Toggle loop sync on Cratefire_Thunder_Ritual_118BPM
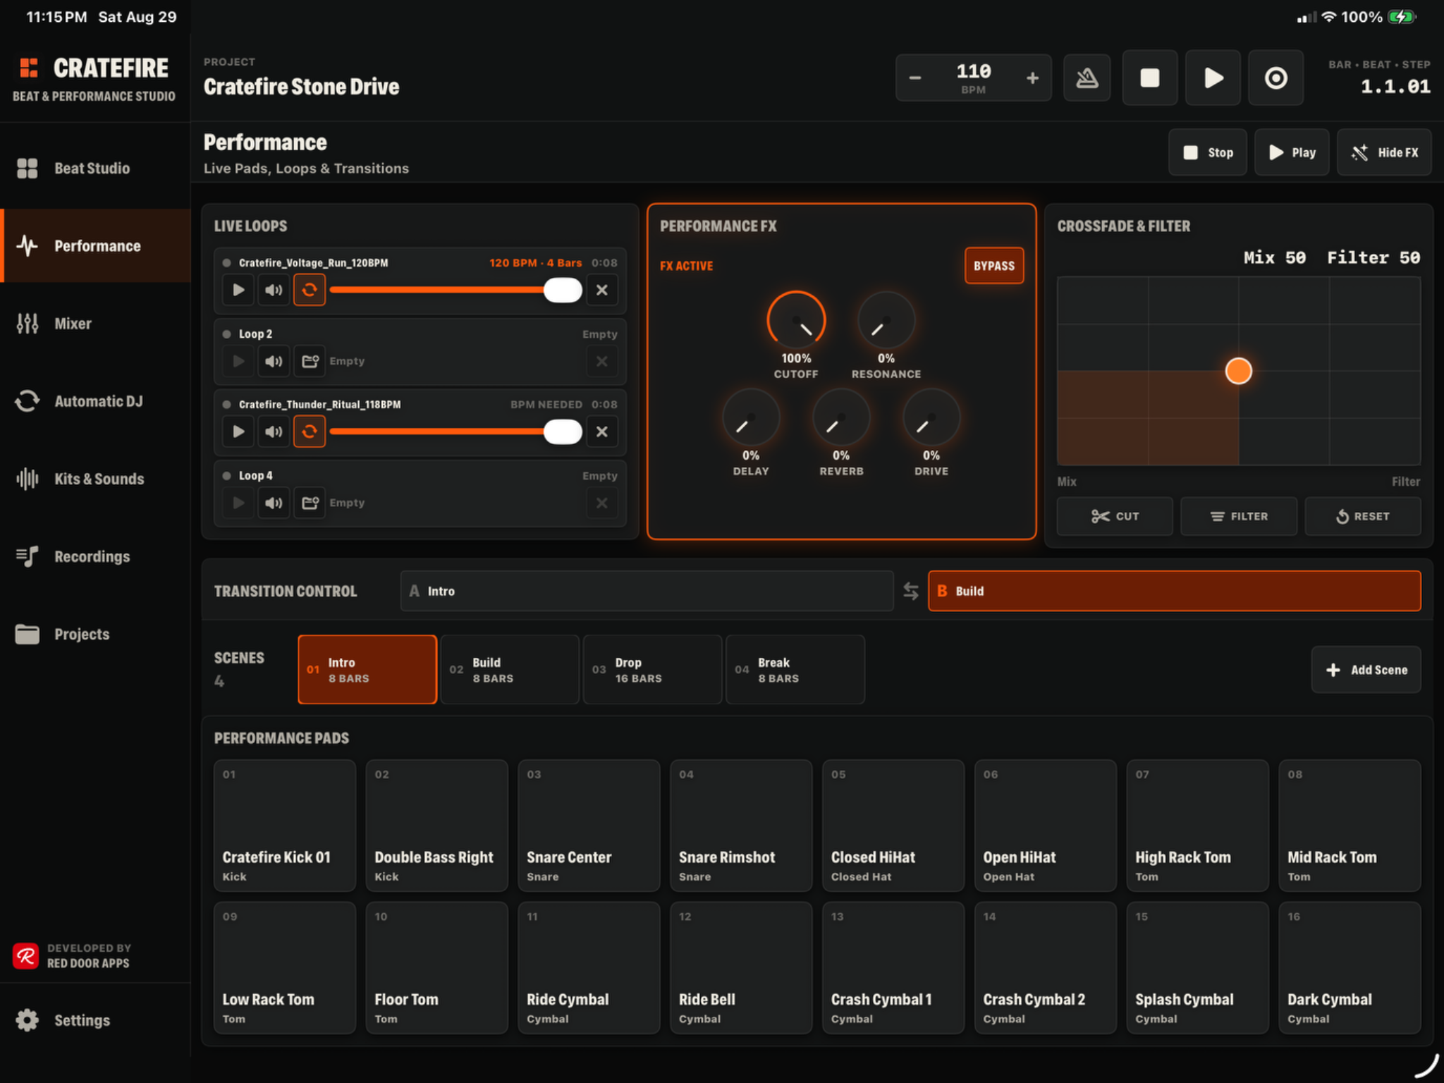The height and width of the screenshot is (1083, 1444). (x=309, y=432)
